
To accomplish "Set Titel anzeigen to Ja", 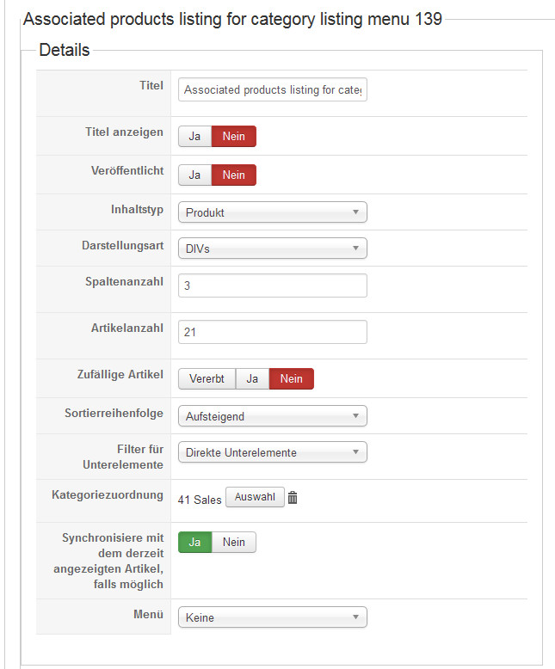I will (x=194, y=137).
